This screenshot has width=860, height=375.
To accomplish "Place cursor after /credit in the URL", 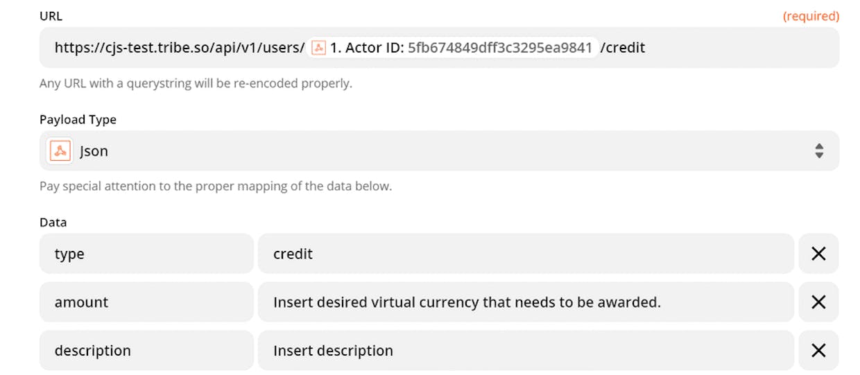I will 646,48.
